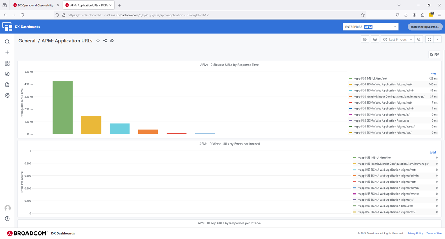Click the green IMS-UI bar in chart
This screenshot has width=445, height=239.
click(x=63, y=107)
